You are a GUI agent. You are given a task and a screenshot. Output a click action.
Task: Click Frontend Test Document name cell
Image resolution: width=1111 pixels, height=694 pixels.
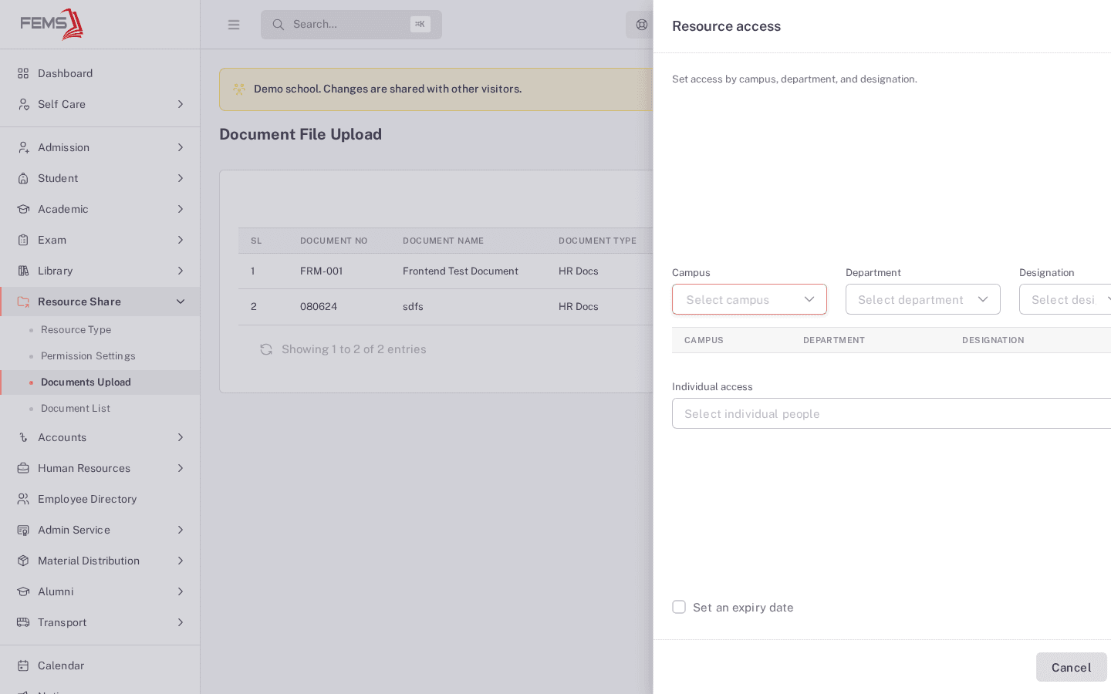(x=461, y=271)
